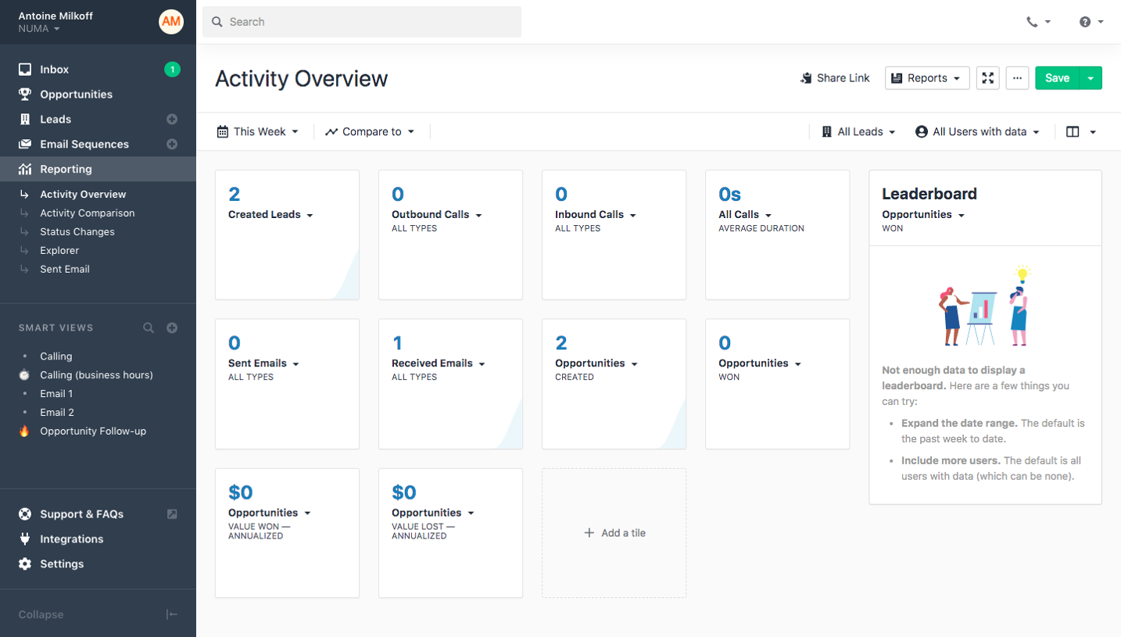Screen dimensions: 1121x637
Task: Expand the Compare to dropdown
Action: coord(371,132)
